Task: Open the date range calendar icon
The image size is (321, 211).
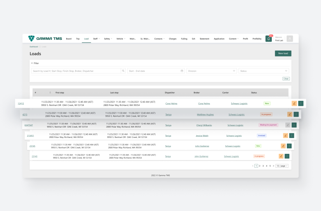Action: [x=182, y=71]
